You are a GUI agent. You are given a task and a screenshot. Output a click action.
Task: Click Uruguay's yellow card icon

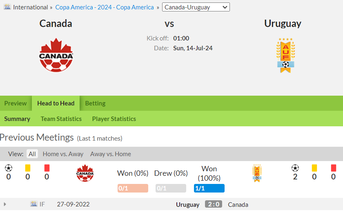coord(314,168)
